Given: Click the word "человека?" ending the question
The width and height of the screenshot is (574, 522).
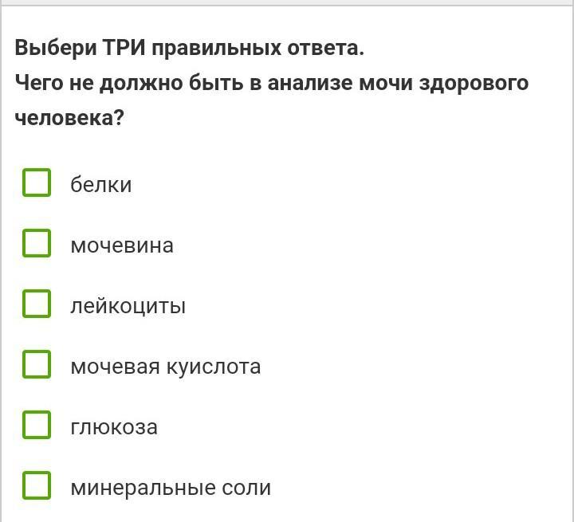Looking at the screenshot, I should click(x=69, y=118).
